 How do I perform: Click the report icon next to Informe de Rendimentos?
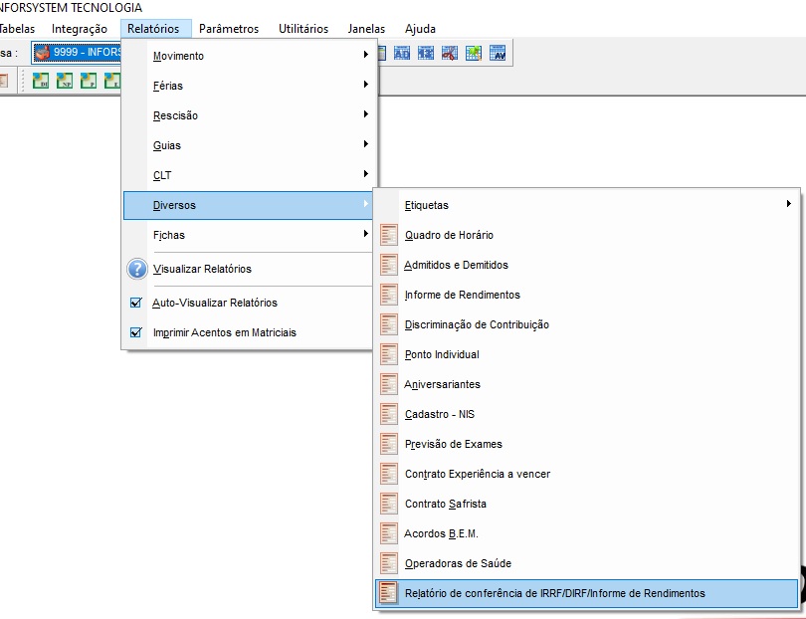[389, 295]
